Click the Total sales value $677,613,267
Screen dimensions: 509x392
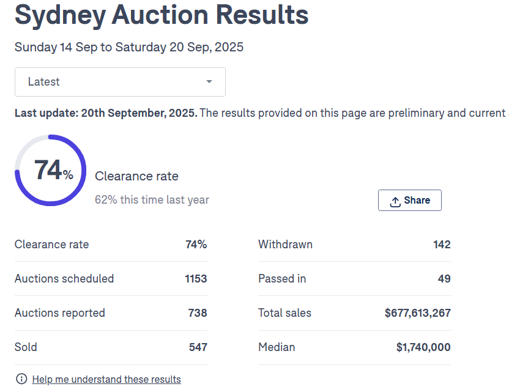(417, 313)
